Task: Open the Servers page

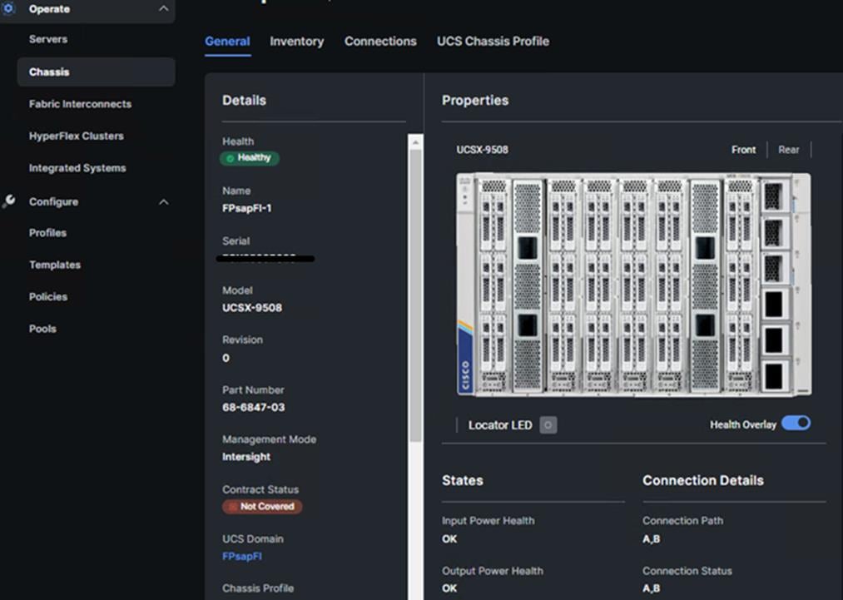Action: (x=48, y=39)
